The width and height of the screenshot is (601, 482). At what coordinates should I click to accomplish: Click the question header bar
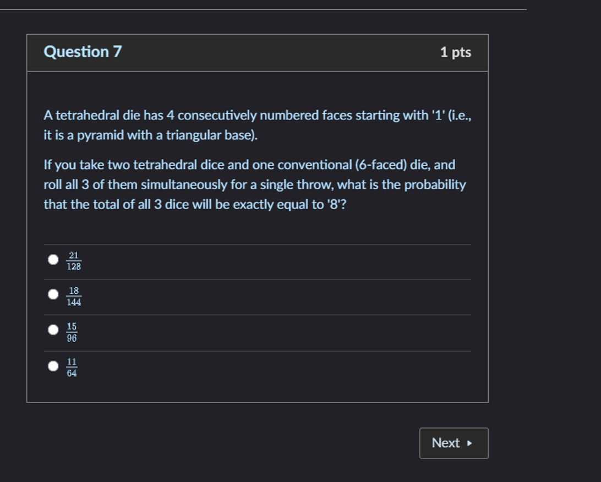pos(257,52)
